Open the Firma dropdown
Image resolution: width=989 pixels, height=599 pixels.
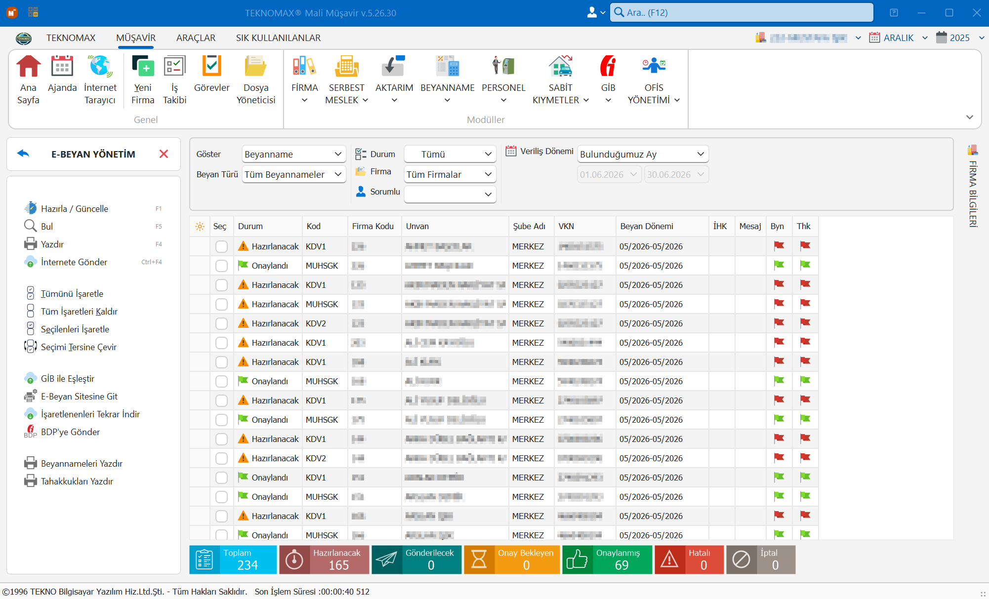coord(450,174)
